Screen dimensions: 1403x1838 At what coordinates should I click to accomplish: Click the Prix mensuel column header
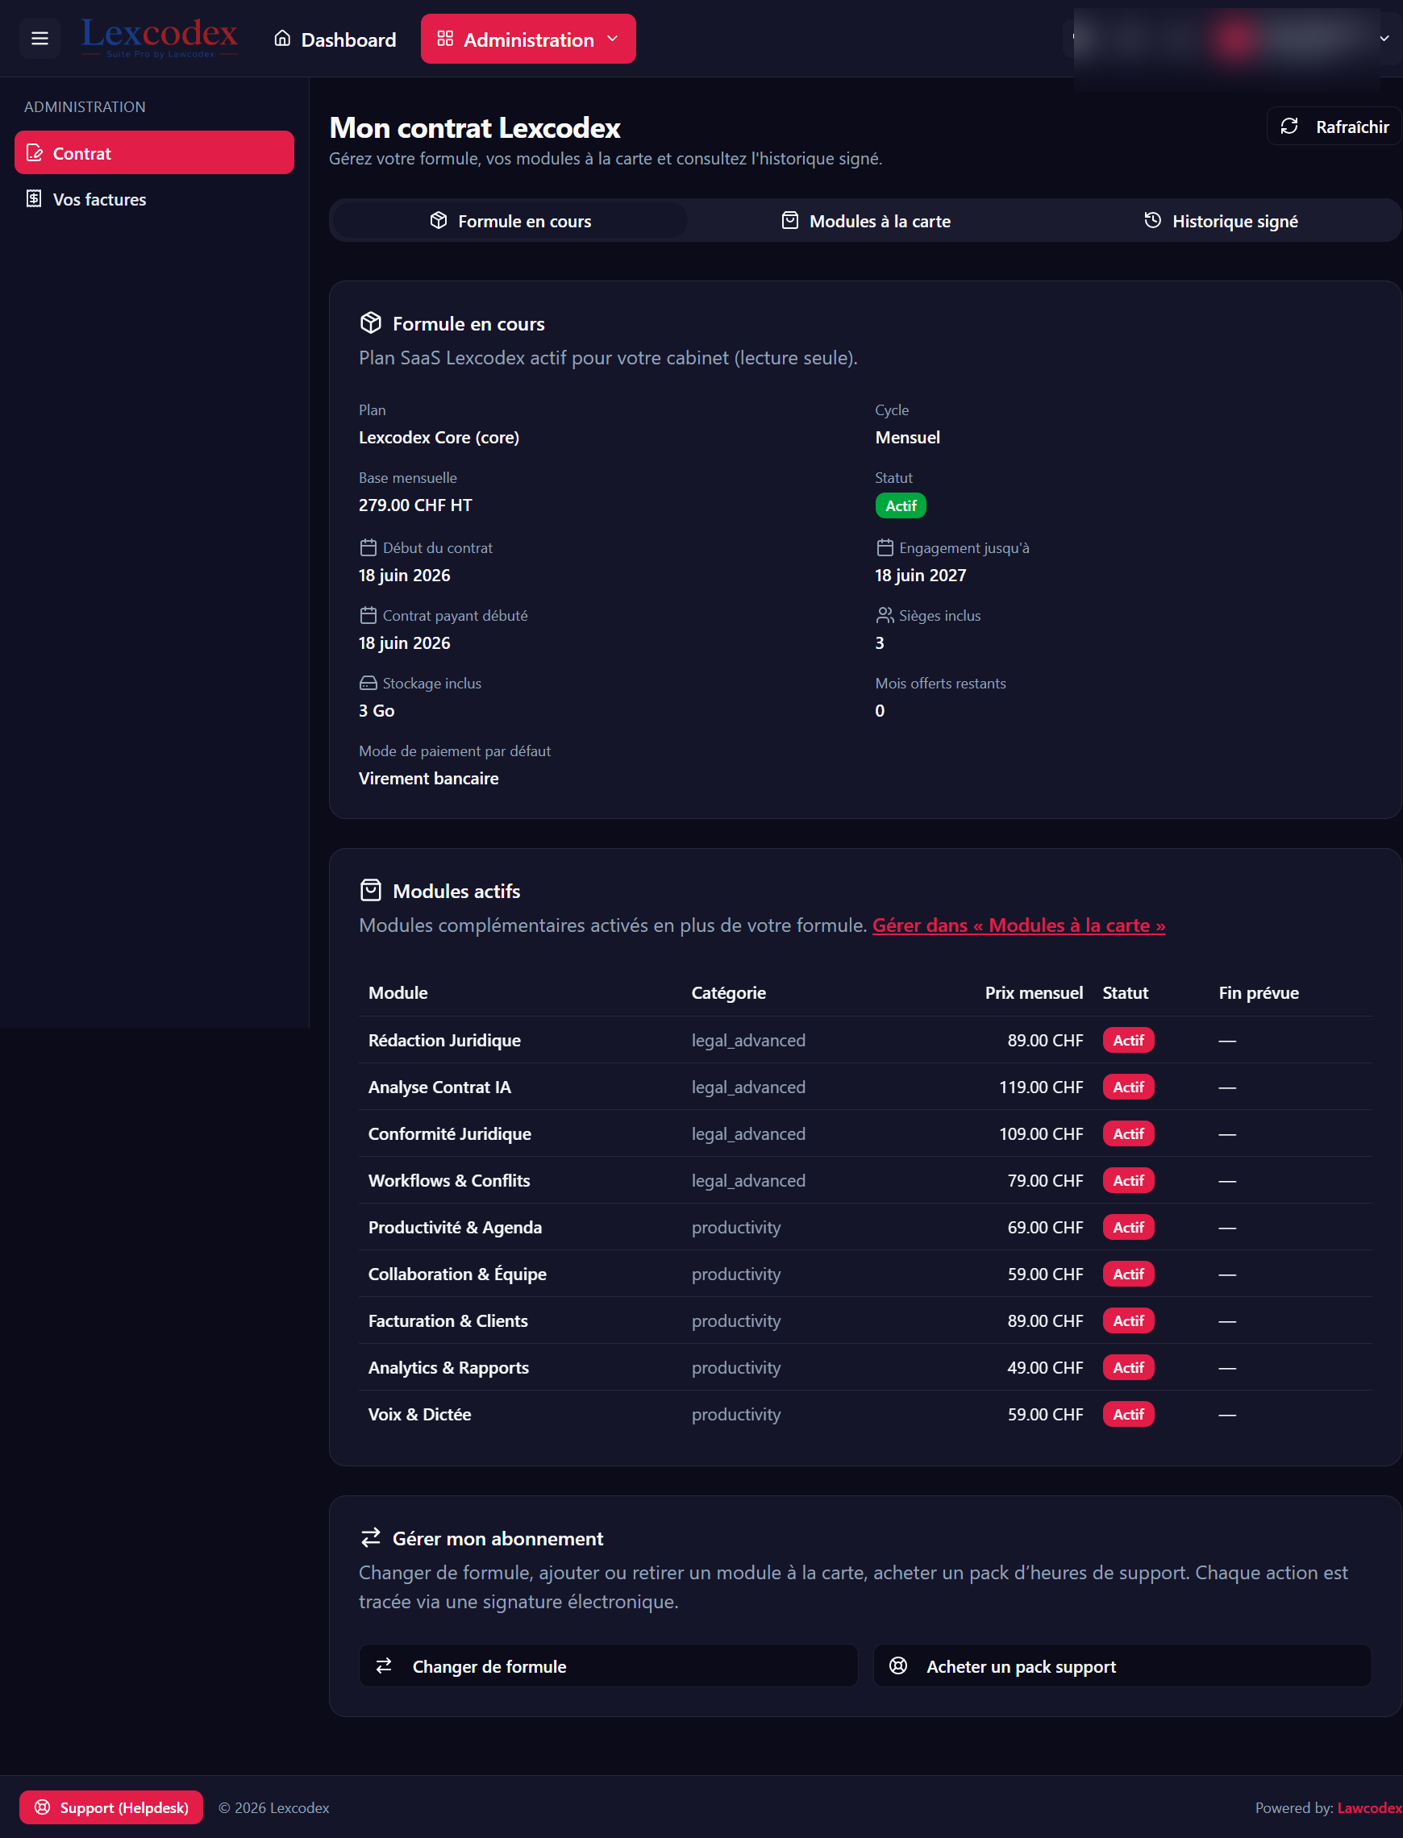pyautogui.click(x=1034, y=992)
